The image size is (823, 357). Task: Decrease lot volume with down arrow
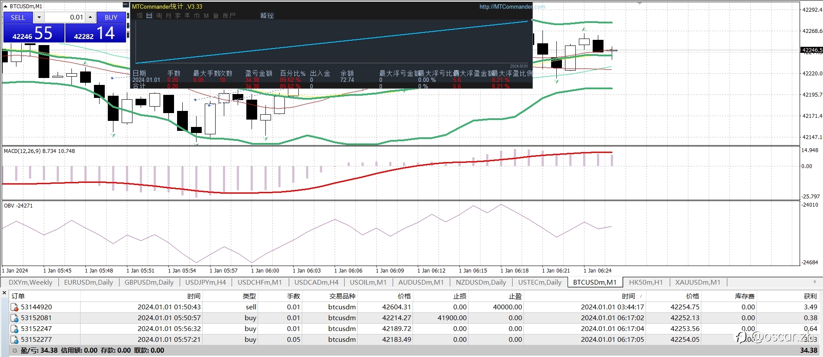tap(39, 17)
